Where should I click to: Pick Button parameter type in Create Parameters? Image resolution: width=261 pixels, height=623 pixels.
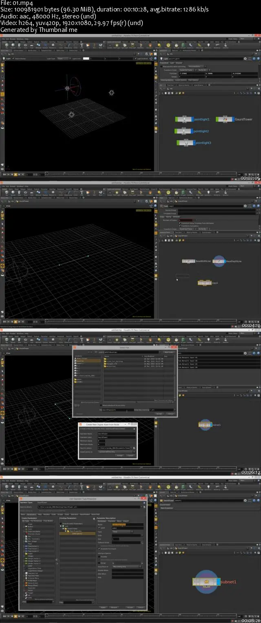point(31,527)
